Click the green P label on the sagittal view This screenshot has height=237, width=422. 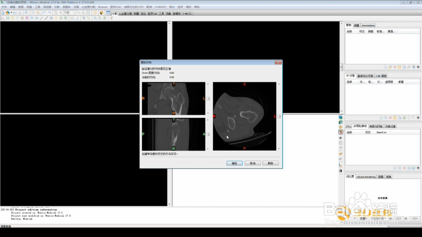[143, 134]
